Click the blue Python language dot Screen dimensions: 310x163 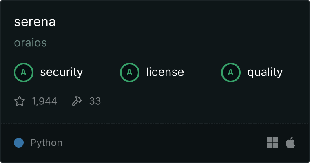click(x=19, y=143)
